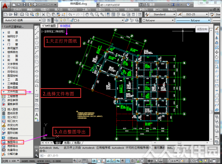Click the Cut (scissors) toolbar icon

click(43, 14)
